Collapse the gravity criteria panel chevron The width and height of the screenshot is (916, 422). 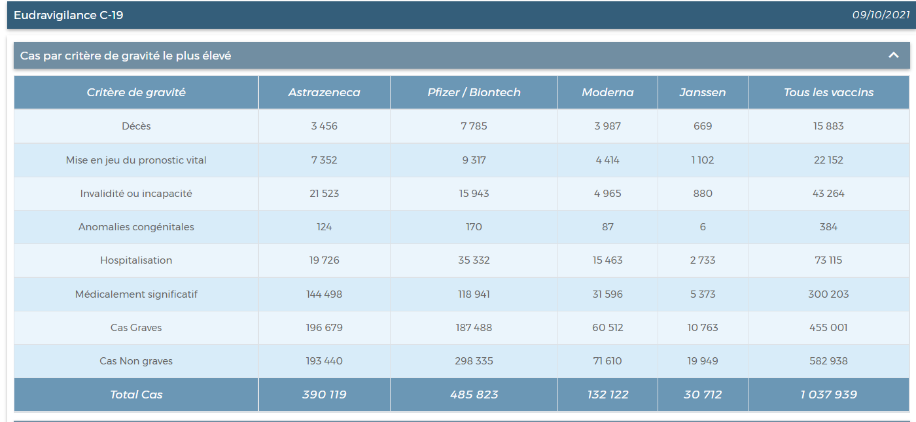click(894, 56)
